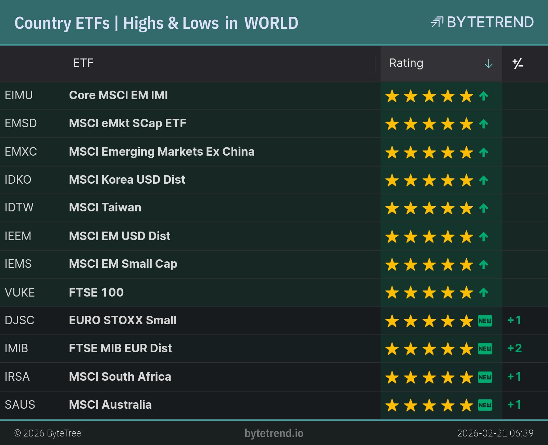548x445 pixels.
Task: Select the IDKO ticker
Action: (x=18, y=180)
